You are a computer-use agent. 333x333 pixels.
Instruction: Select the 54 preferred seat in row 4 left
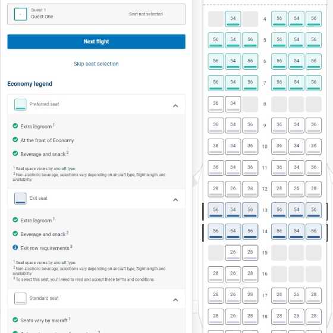click(x=233, y=19)
